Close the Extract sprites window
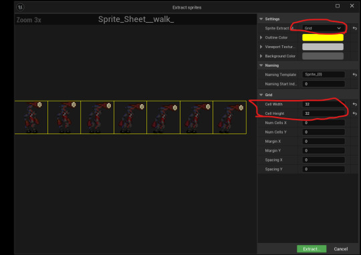 (x=352, y=6)
